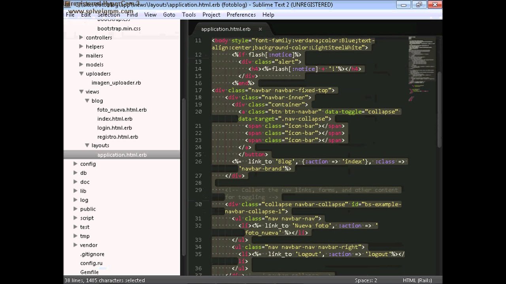Change the HTML (Rails) syntax selector
The width and height of the screenshot is (506, 284).
[417, 280]
